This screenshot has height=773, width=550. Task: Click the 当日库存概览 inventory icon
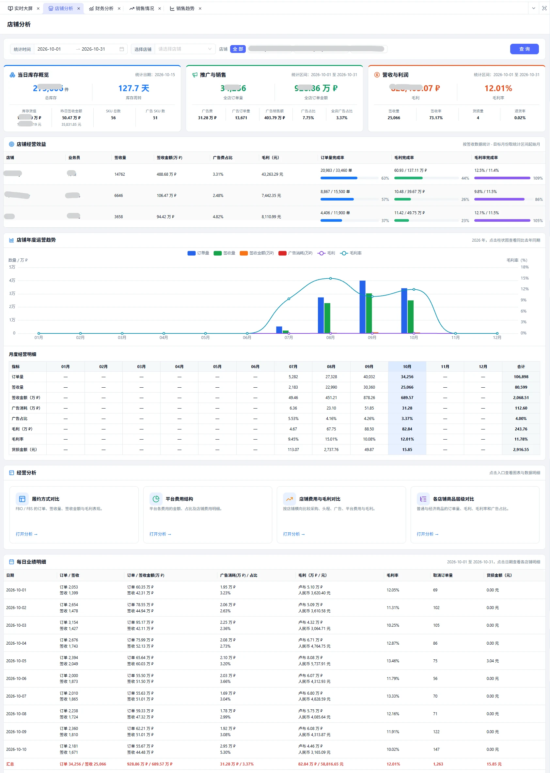[x=12, y=75]
